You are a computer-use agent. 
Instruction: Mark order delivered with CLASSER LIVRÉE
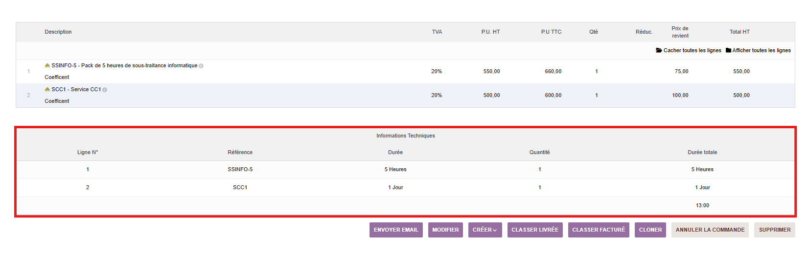(534, 230)
